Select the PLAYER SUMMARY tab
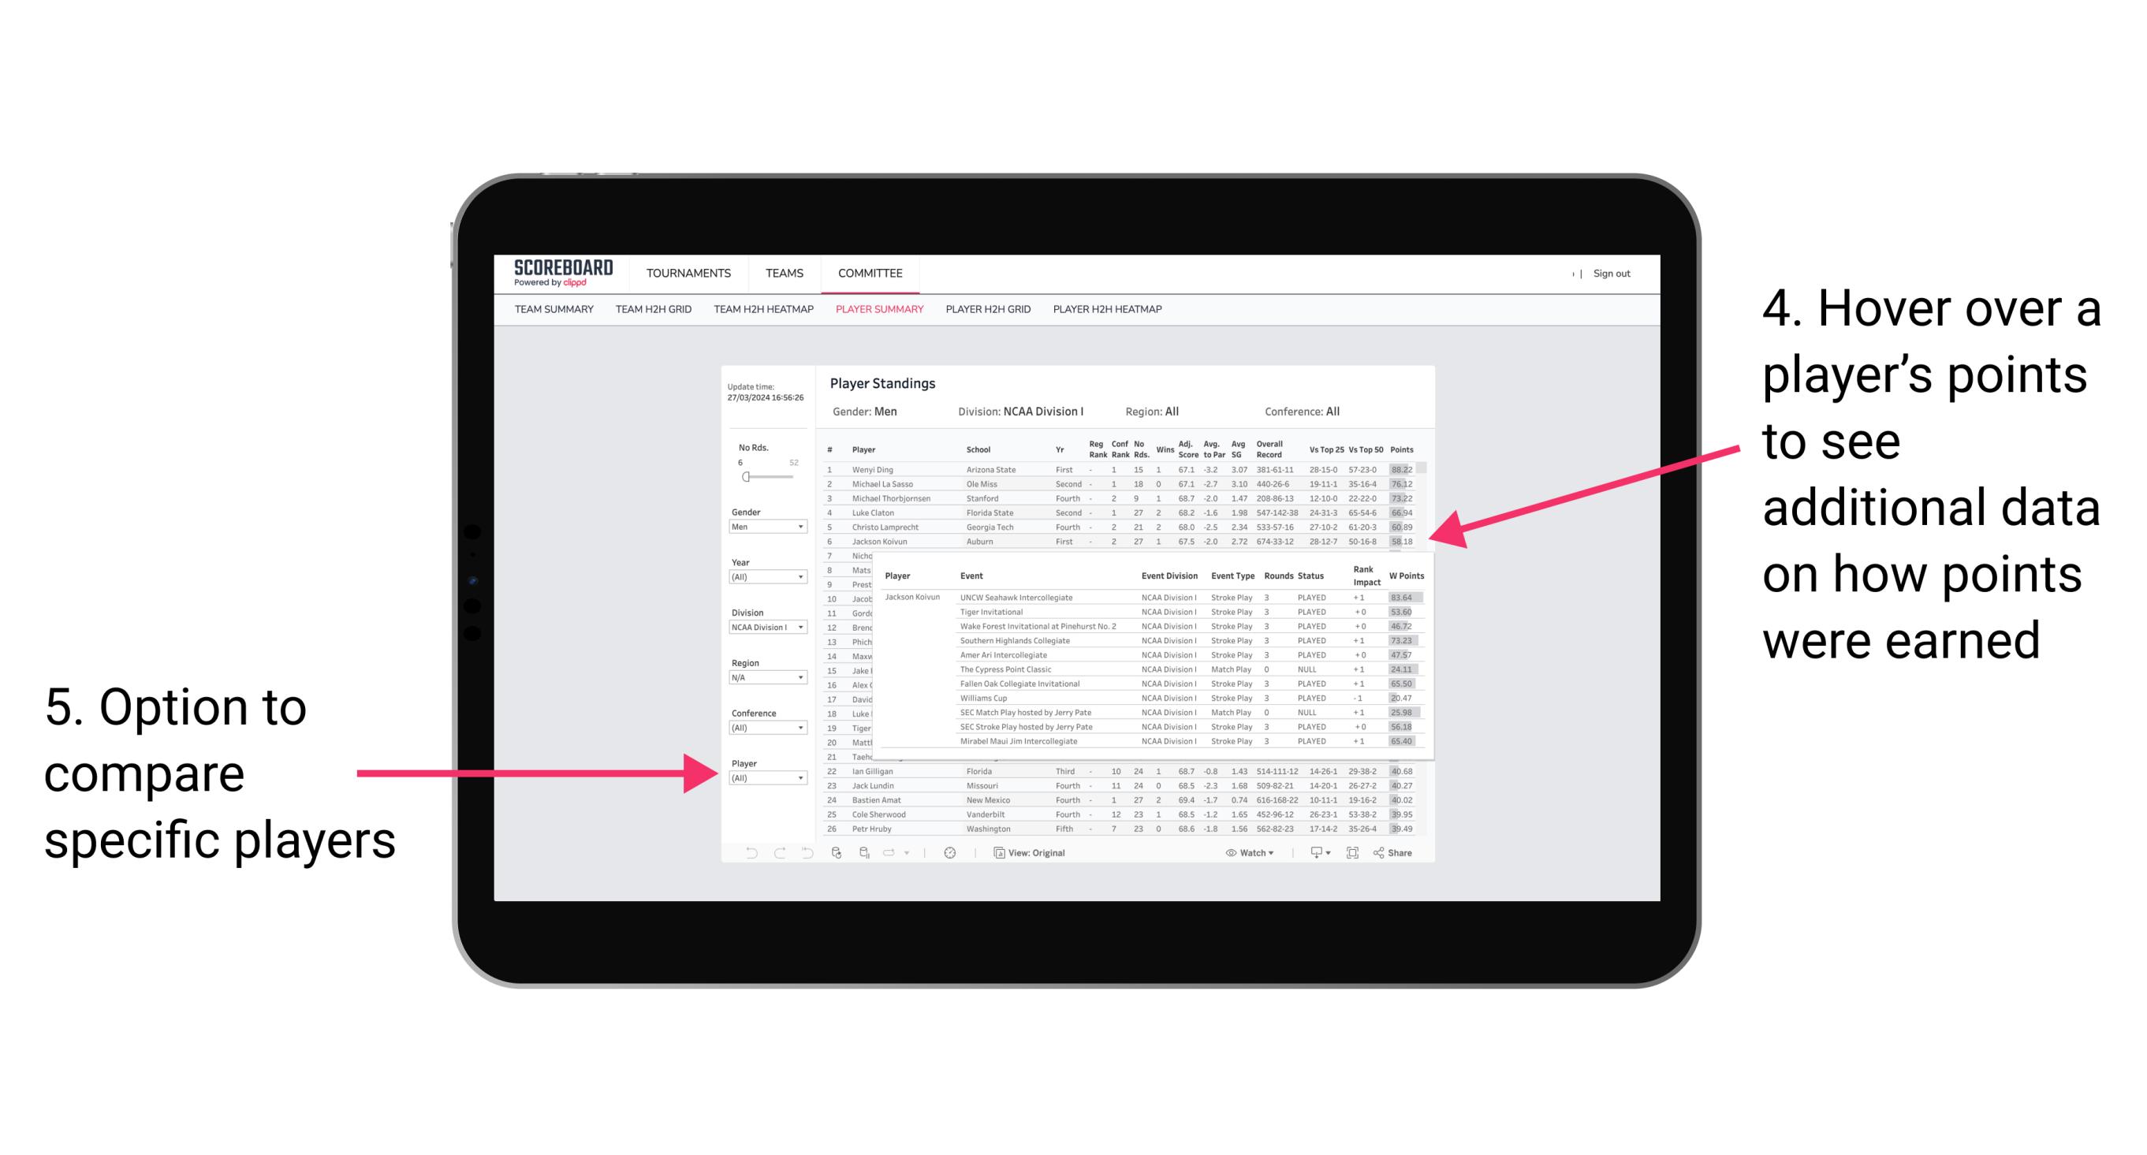The width and height of the screenshot is (2147, 1155). coord(878,316)
